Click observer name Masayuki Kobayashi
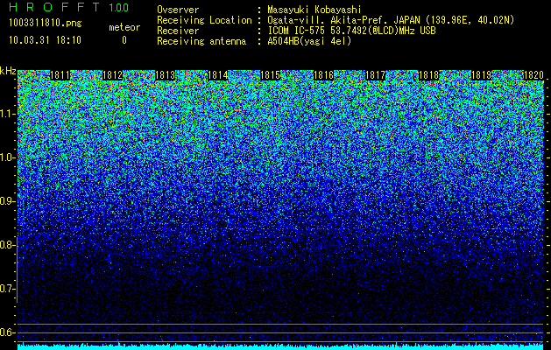Image resolution: width=551 pixels, height=350 pixels. pos(314,10)
